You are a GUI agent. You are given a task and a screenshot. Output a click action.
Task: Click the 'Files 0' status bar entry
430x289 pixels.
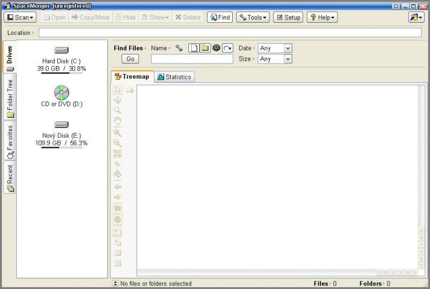(x=325, y=284)
